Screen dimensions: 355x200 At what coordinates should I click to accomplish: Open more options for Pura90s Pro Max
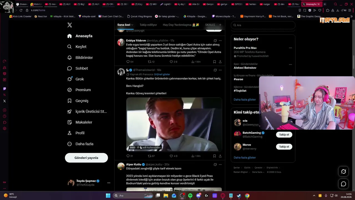coord(290,48)
